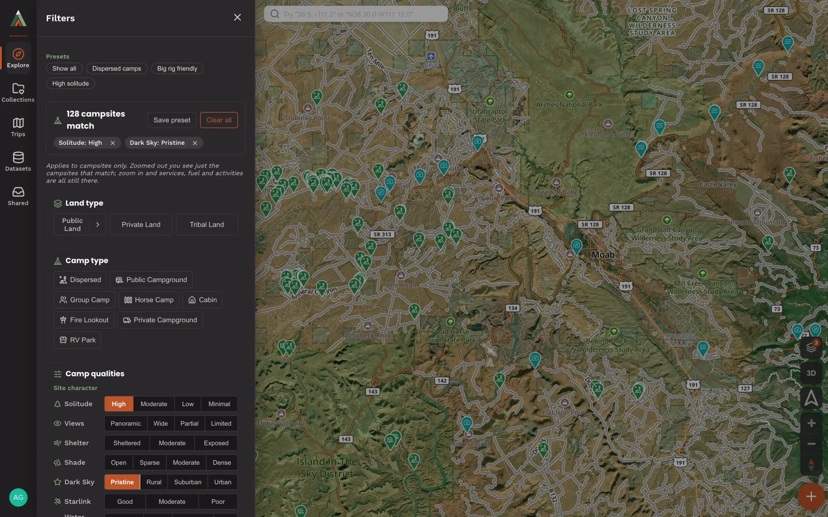Select Panoramic views option
The width and height of the screenshot is (828, 517).
[126, 423]
